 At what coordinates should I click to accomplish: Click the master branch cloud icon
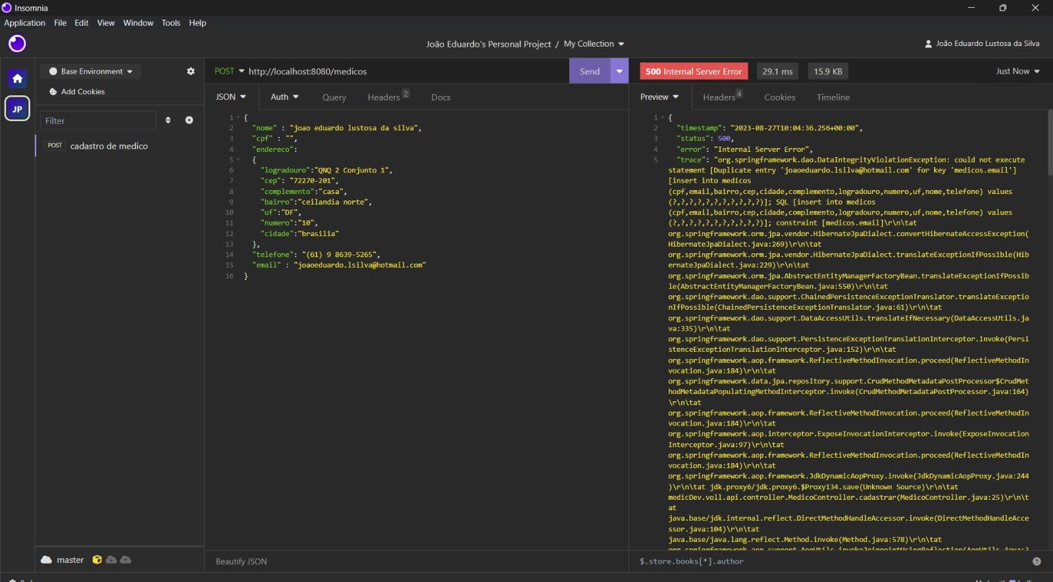tap(46, 560)
